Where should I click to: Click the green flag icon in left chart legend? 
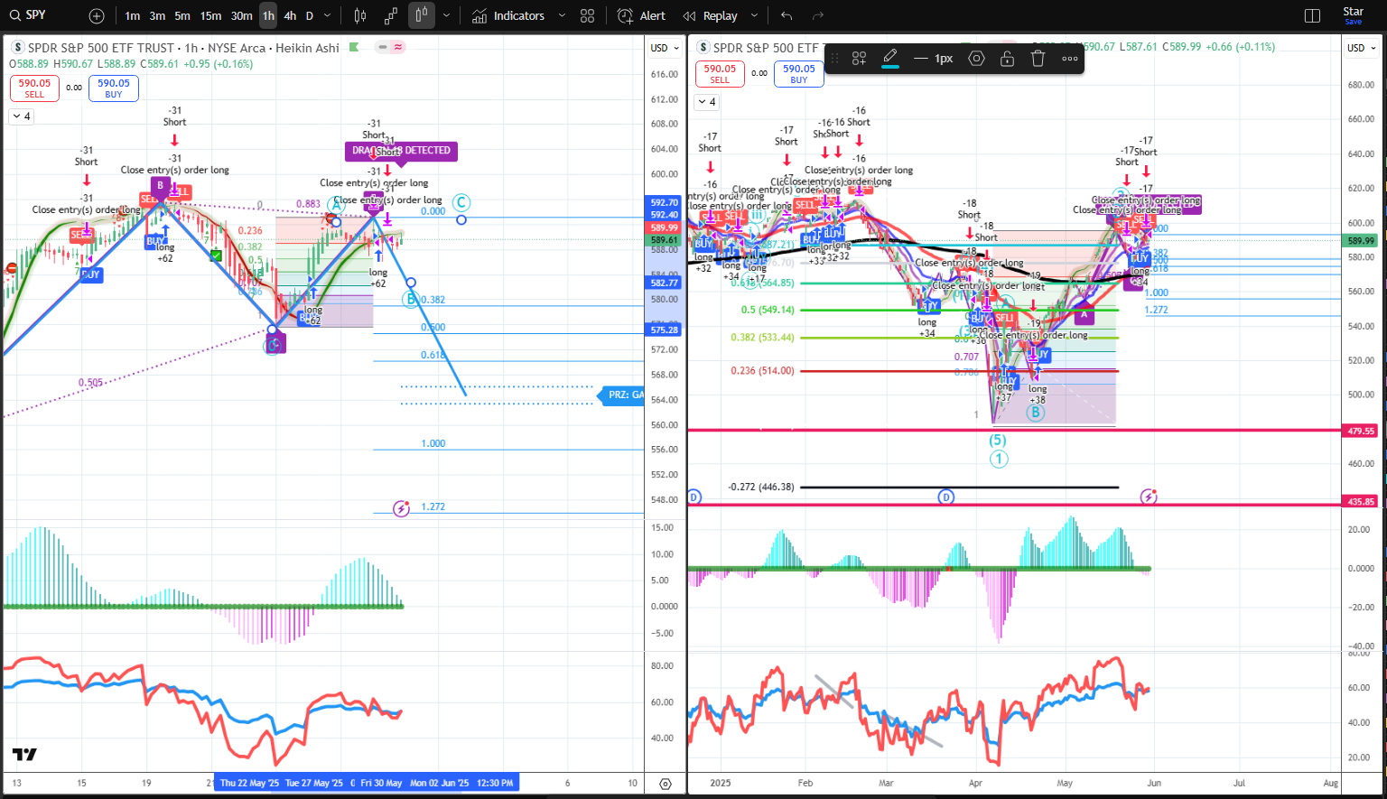354,47
